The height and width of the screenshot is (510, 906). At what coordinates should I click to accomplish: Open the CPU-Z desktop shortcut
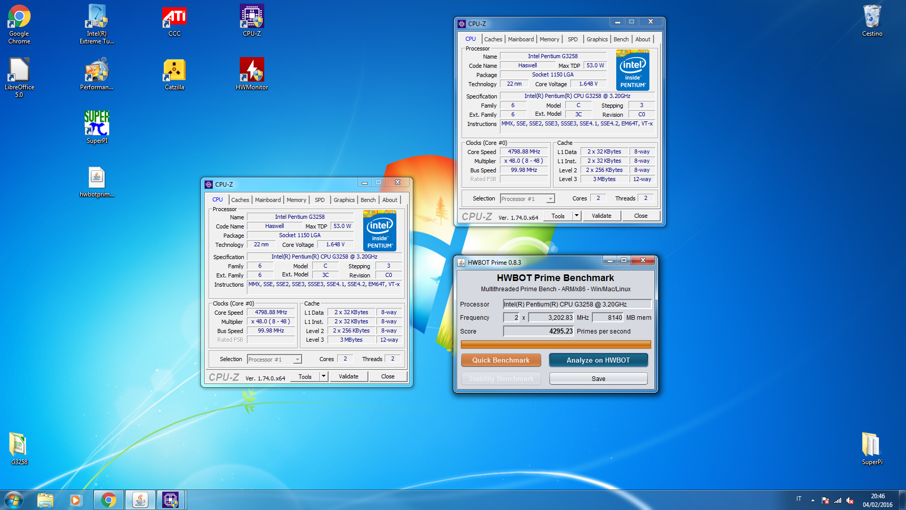(x=252, y=21)
